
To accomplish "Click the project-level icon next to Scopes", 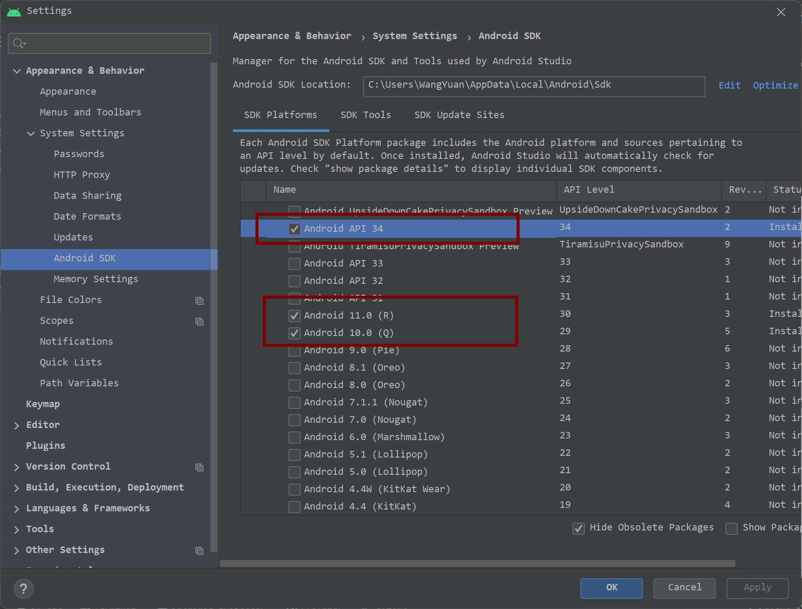I will pos(199,321).
